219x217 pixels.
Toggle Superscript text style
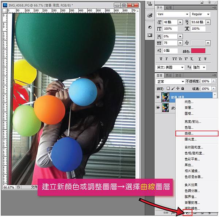pos(186,59)
